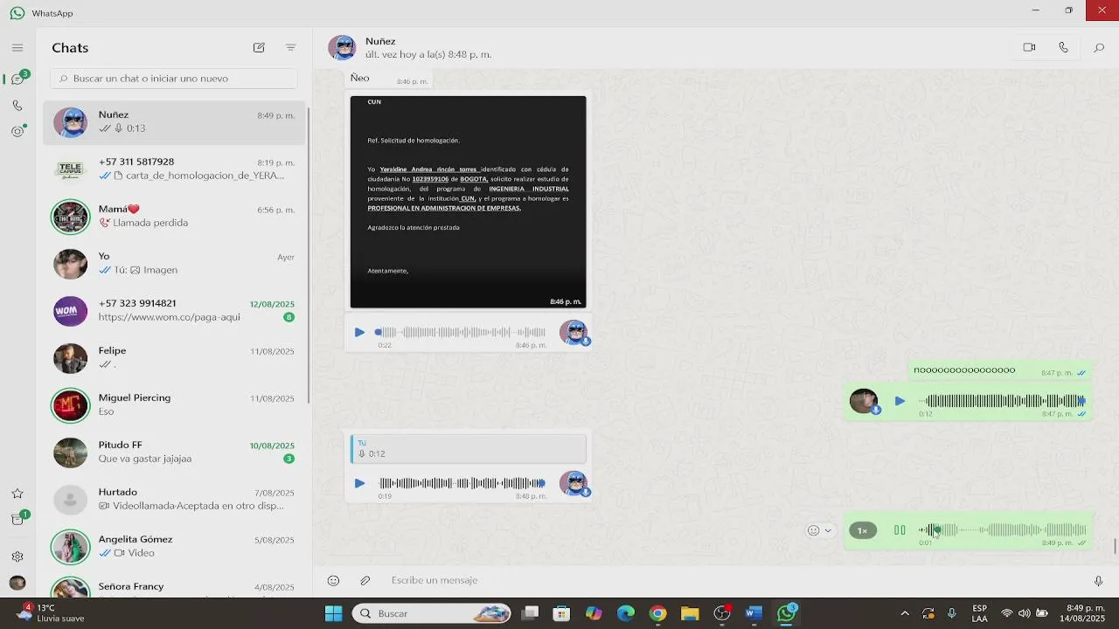Open Starred messages in sidebar
The width and height of the screenshot is (1119, 629).
click(17, 494)
